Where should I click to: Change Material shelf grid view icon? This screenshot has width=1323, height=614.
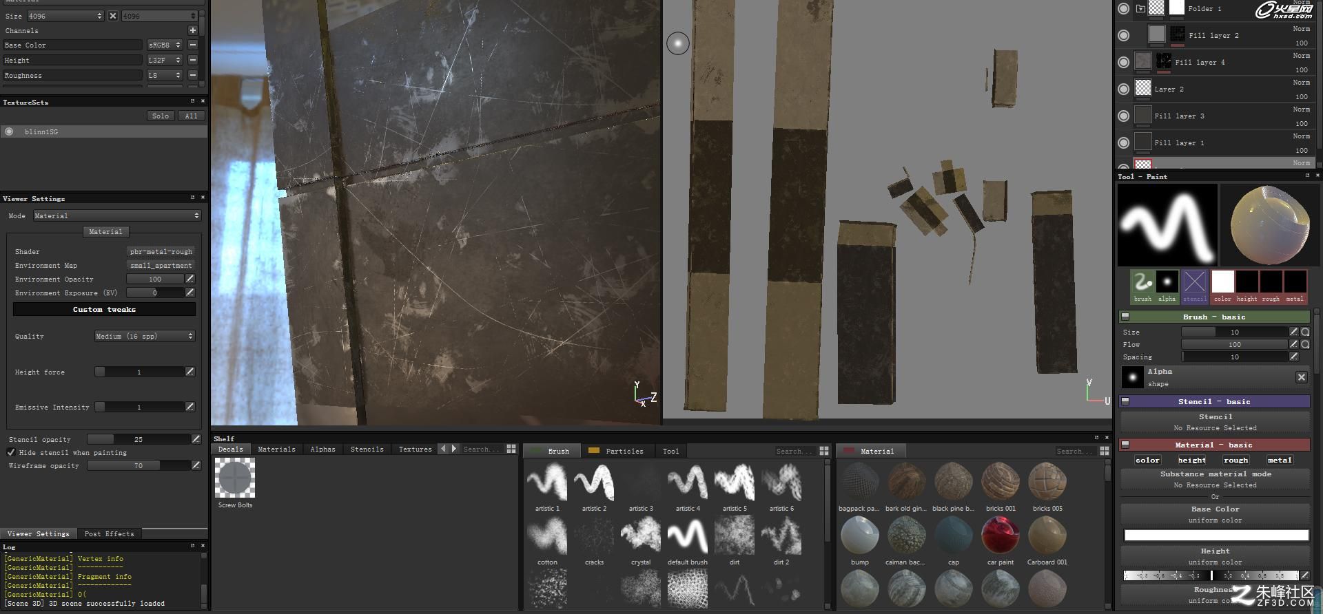(x=1105, y=451)
